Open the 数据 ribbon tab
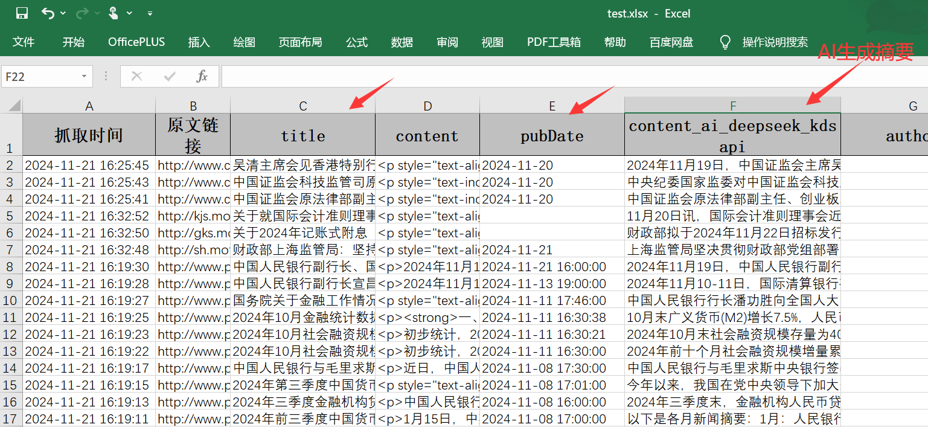The image size is (928, 427). pos(402,42)
